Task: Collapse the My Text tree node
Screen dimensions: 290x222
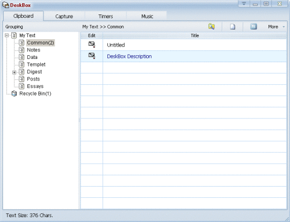Action: click(7, 35)
